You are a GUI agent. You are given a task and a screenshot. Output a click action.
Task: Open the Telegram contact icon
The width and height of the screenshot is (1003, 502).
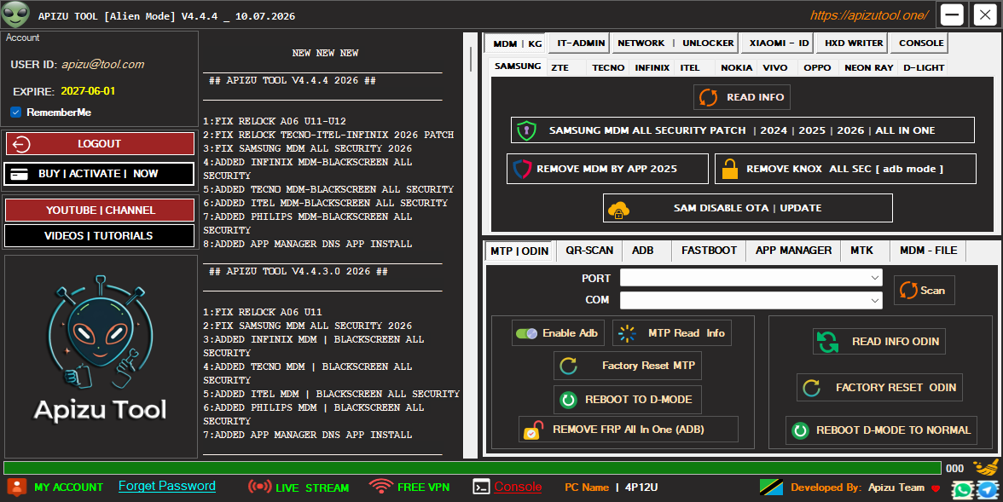[988, 490]
